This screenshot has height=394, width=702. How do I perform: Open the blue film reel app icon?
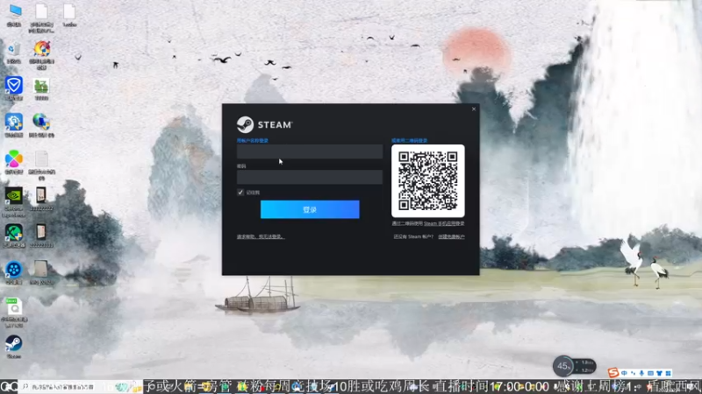(x=14, y=272)
